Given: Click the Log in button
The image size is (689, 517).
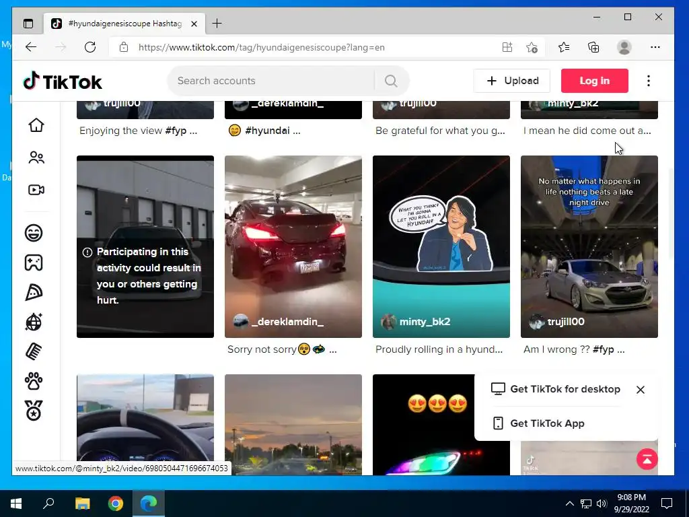Looking at the screenshot, I should coord(595,81).
